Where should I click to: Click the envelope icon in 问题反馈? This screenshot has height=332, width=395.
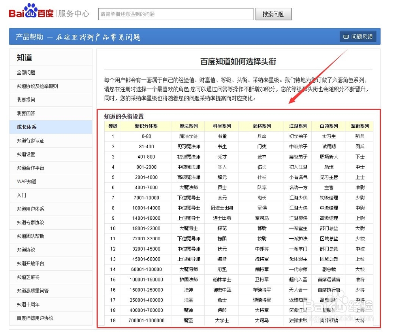pos(346,37)
